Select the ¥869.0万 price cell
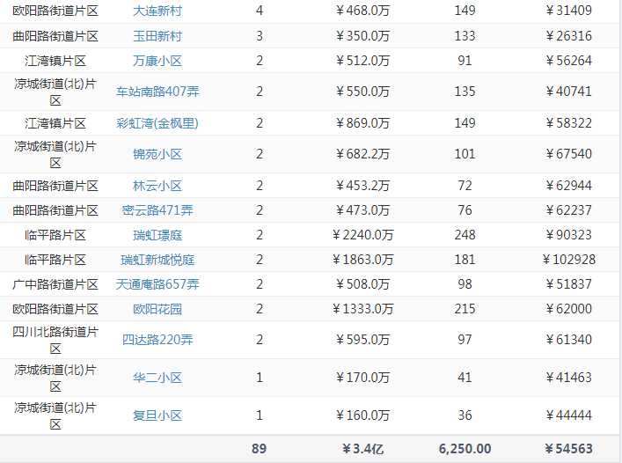The width and height of the screenshot is (622, 463). click(x=363, y=123)
